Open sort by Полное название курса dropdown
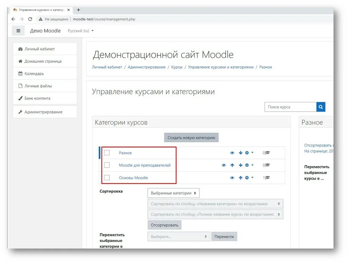Screen dimensions: 348x263 pos(215,214)
